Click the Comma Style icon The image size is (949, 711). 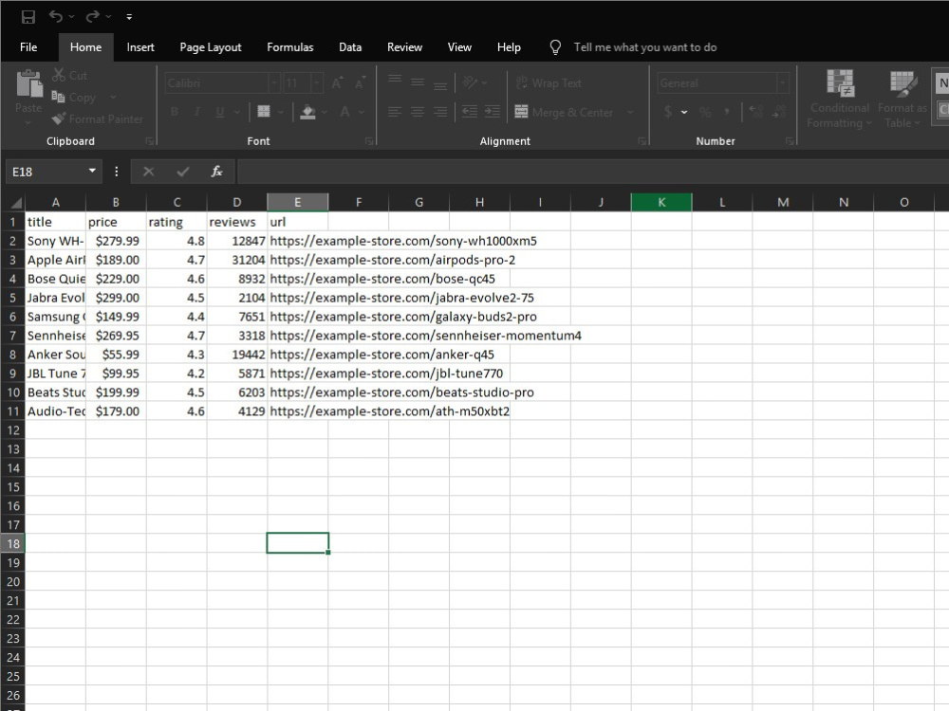point(727,112)
